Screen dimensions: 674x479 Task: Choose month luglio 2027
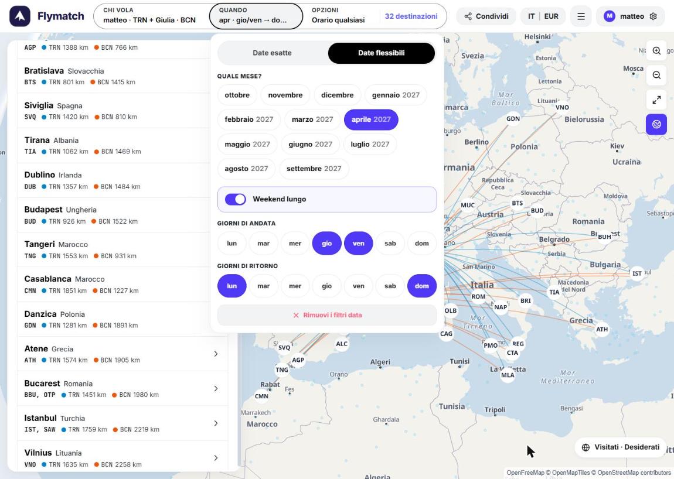(370, 145)
